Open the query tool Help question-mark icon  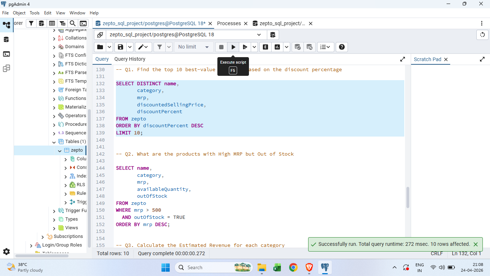point(342,47)
